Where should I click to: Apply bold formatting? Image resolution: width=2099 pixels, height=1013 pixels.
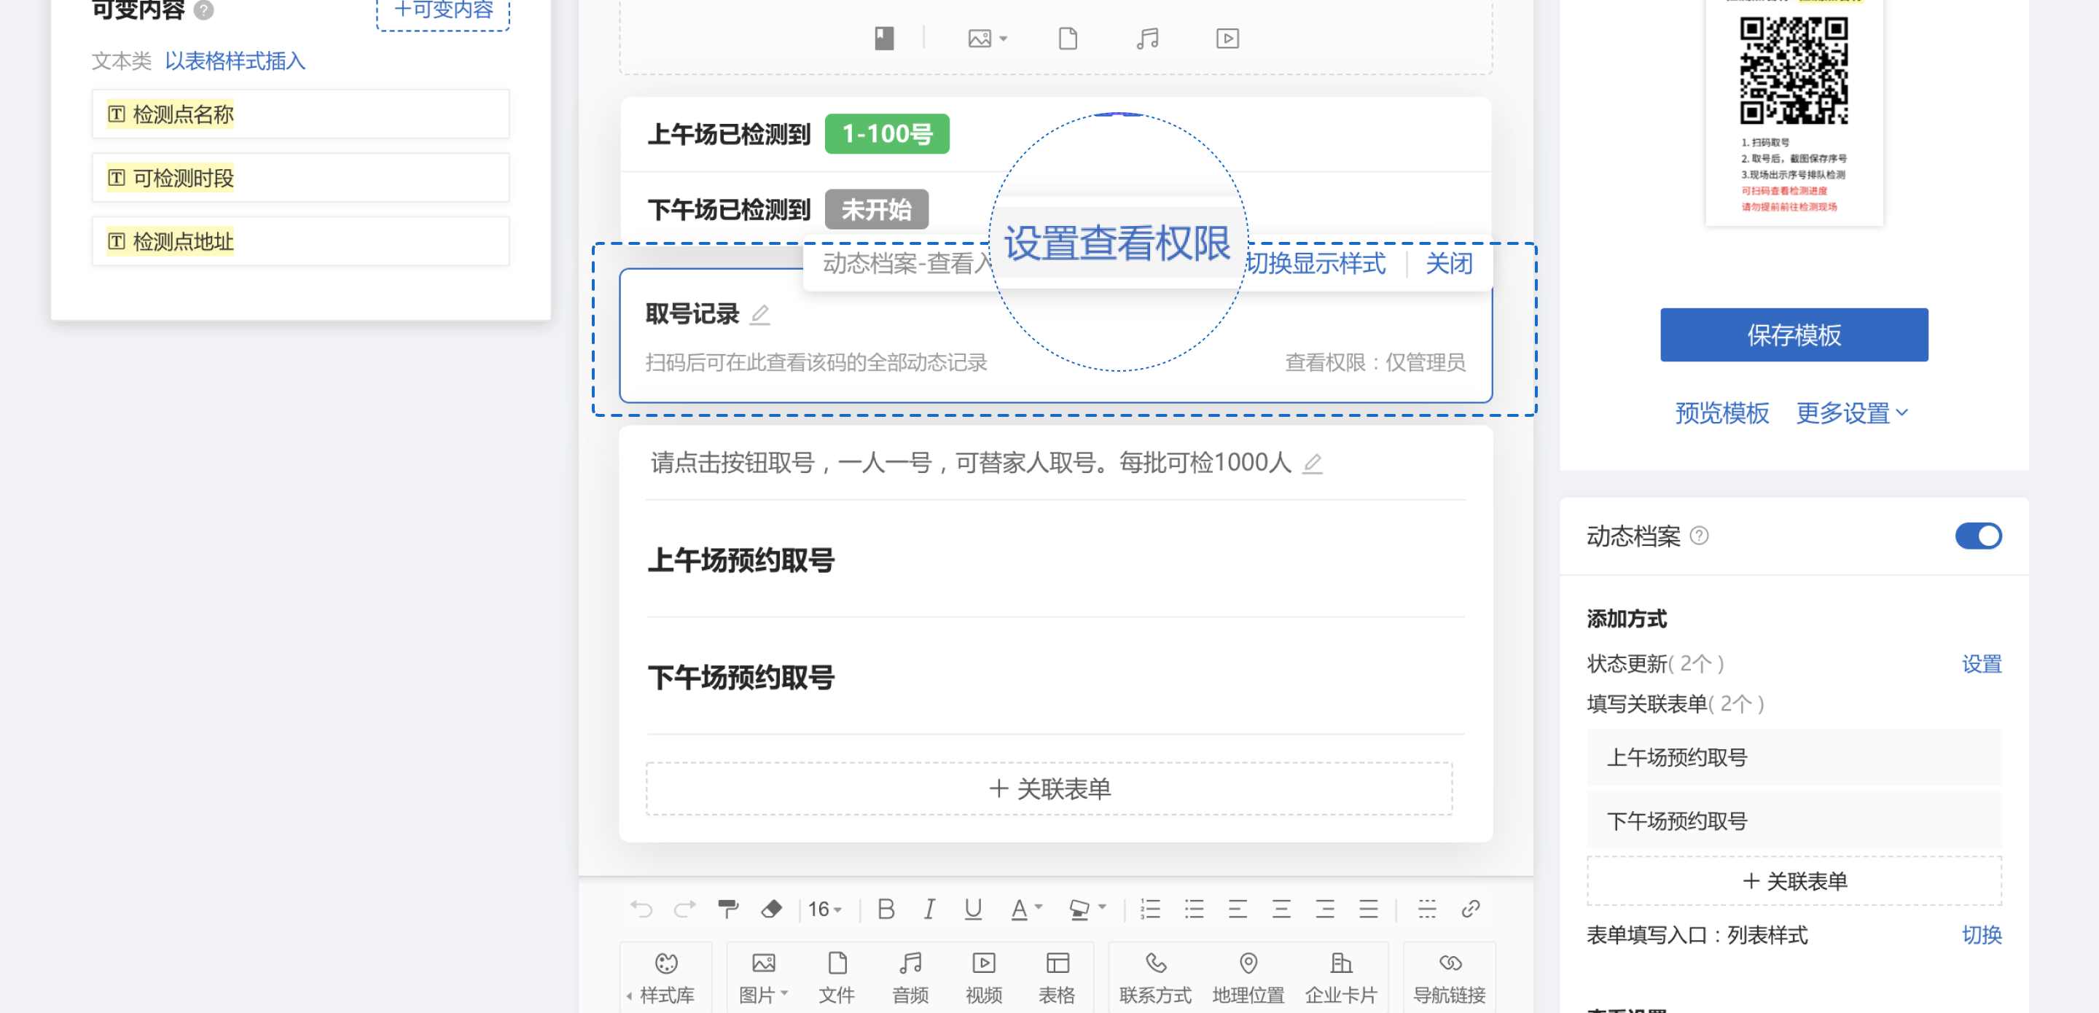[x=886, y=909]
